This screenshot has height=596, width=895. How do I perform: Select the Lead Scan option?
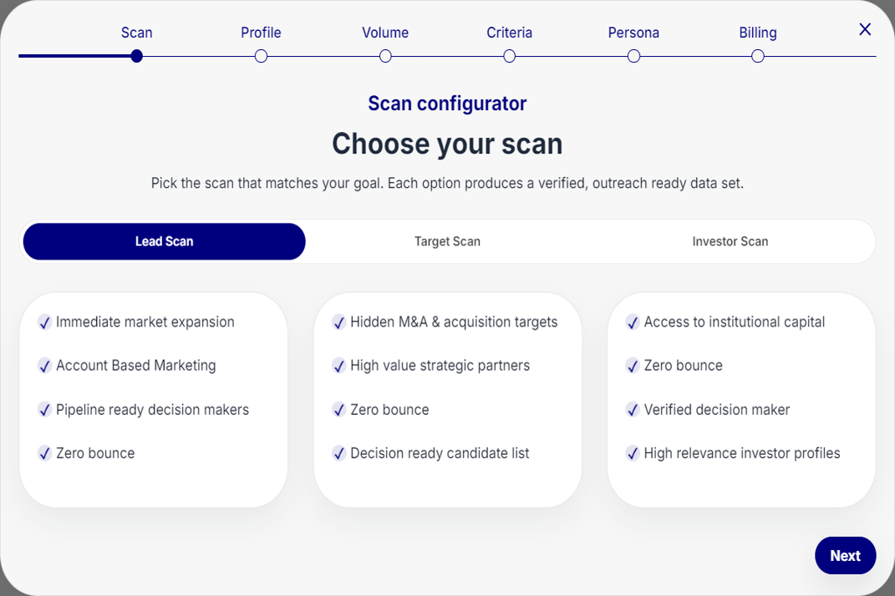(165, 241)
